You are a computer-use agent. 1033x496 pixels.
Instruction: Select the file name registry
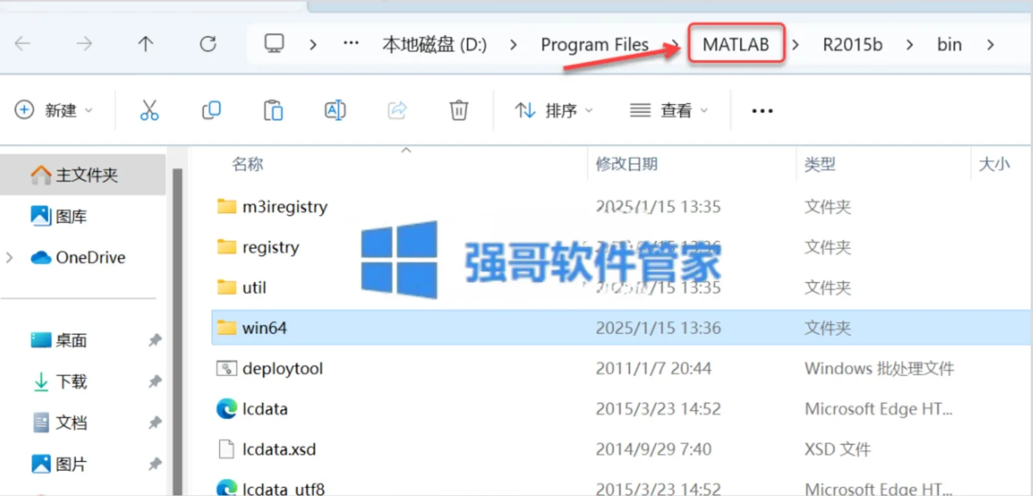click(x=271, y=247)
